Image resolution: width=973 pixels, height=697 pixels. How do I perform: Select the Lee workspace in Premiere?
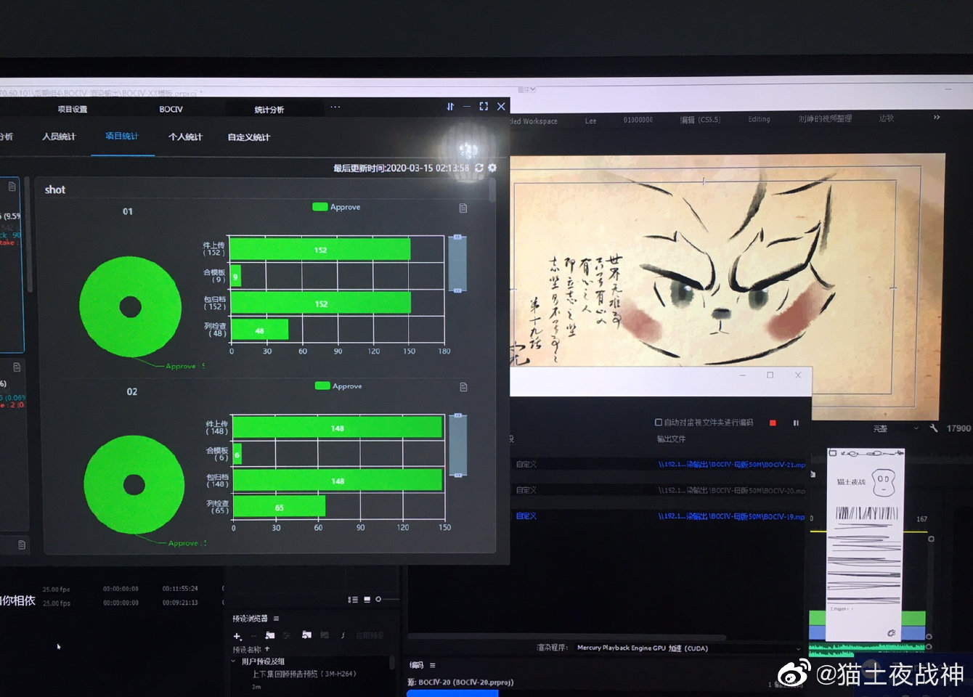[591, 121]
